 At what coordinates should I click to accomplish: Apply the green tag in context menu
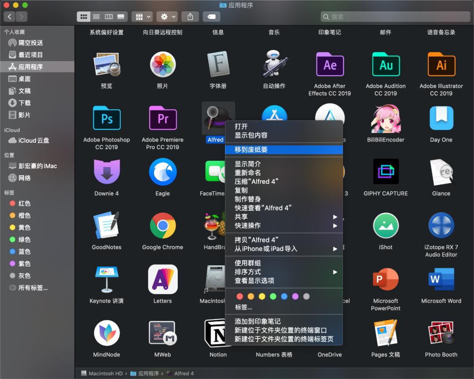(x=273, y=296)
